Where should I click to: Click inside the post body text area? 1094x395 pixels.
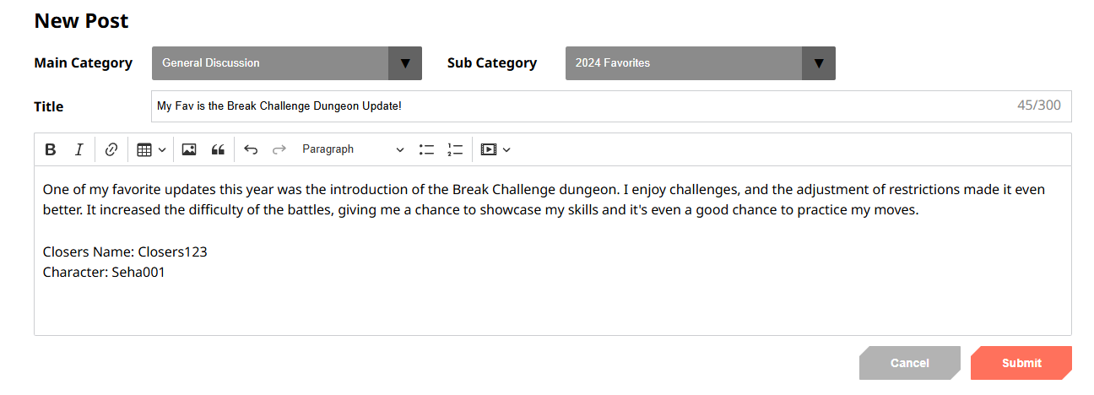tap(552, 304)
